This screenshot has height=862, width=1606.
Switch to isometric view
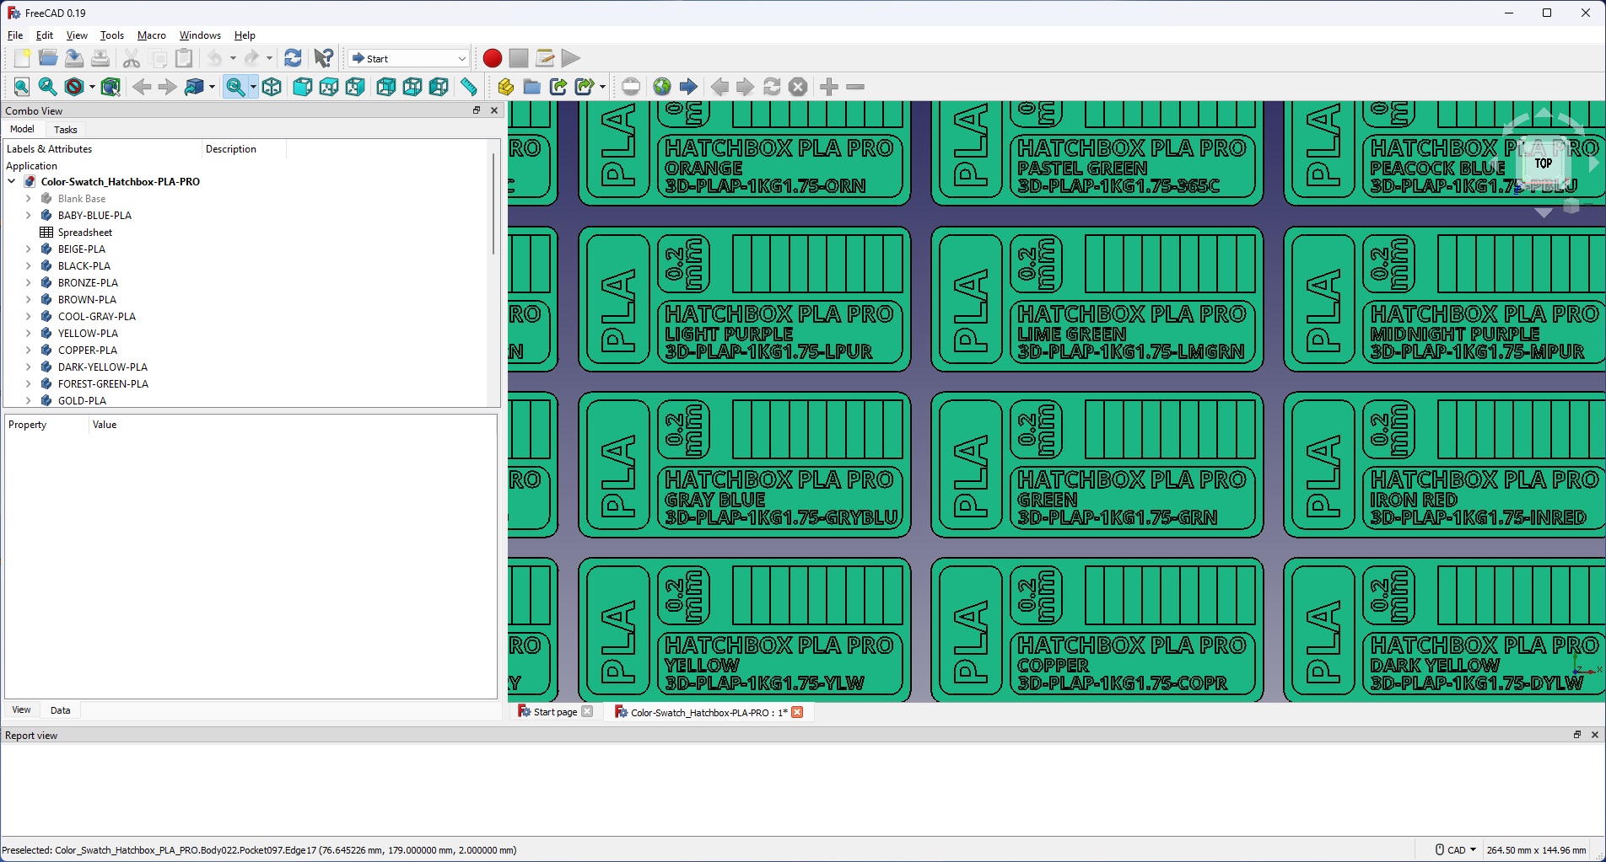pyautogui.click(x=272, y=87)
